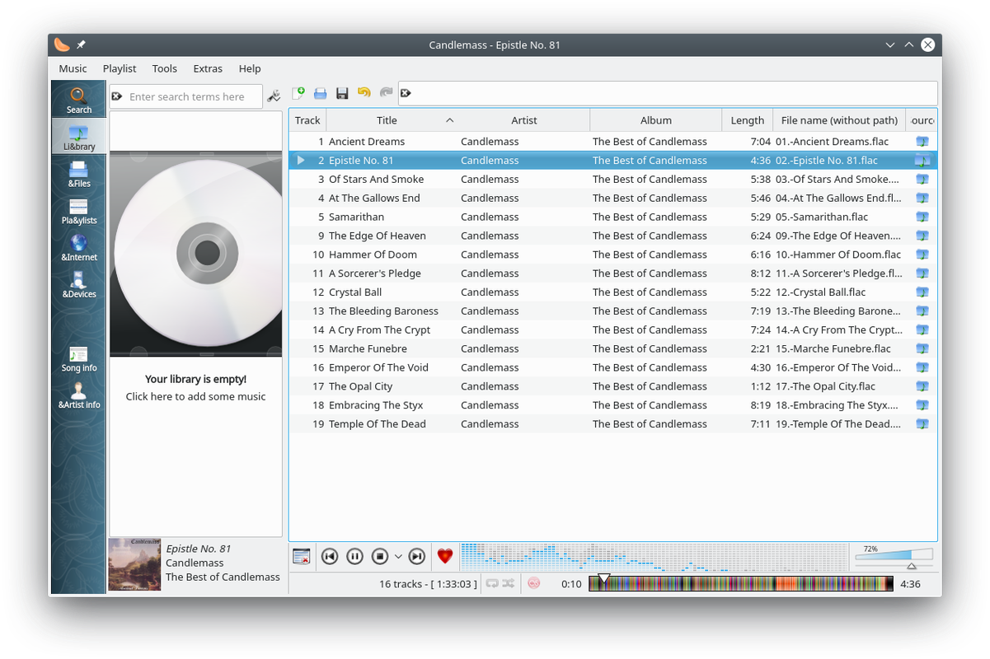Click the source icon for Temple Of The Dead
Screen dimensions: 990x659
point(922,424)
